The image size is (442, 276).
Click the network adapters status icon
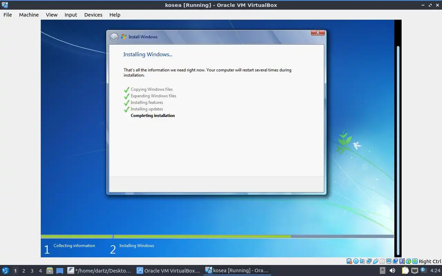point(369,261)
